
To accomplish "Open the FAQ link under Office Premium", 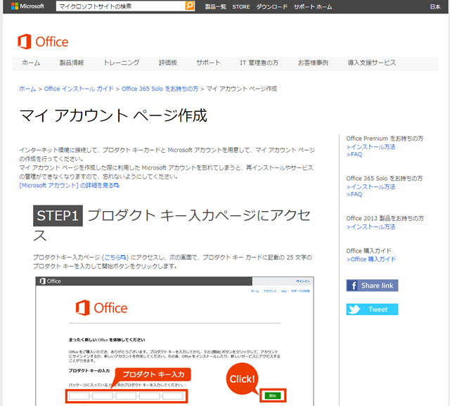I will tap(354, 155).
